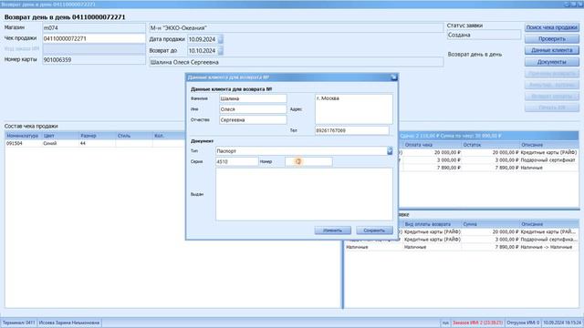The image size is (584, 328).
Task: Click the Тел field with 89261767069
Action: (352, 130)
